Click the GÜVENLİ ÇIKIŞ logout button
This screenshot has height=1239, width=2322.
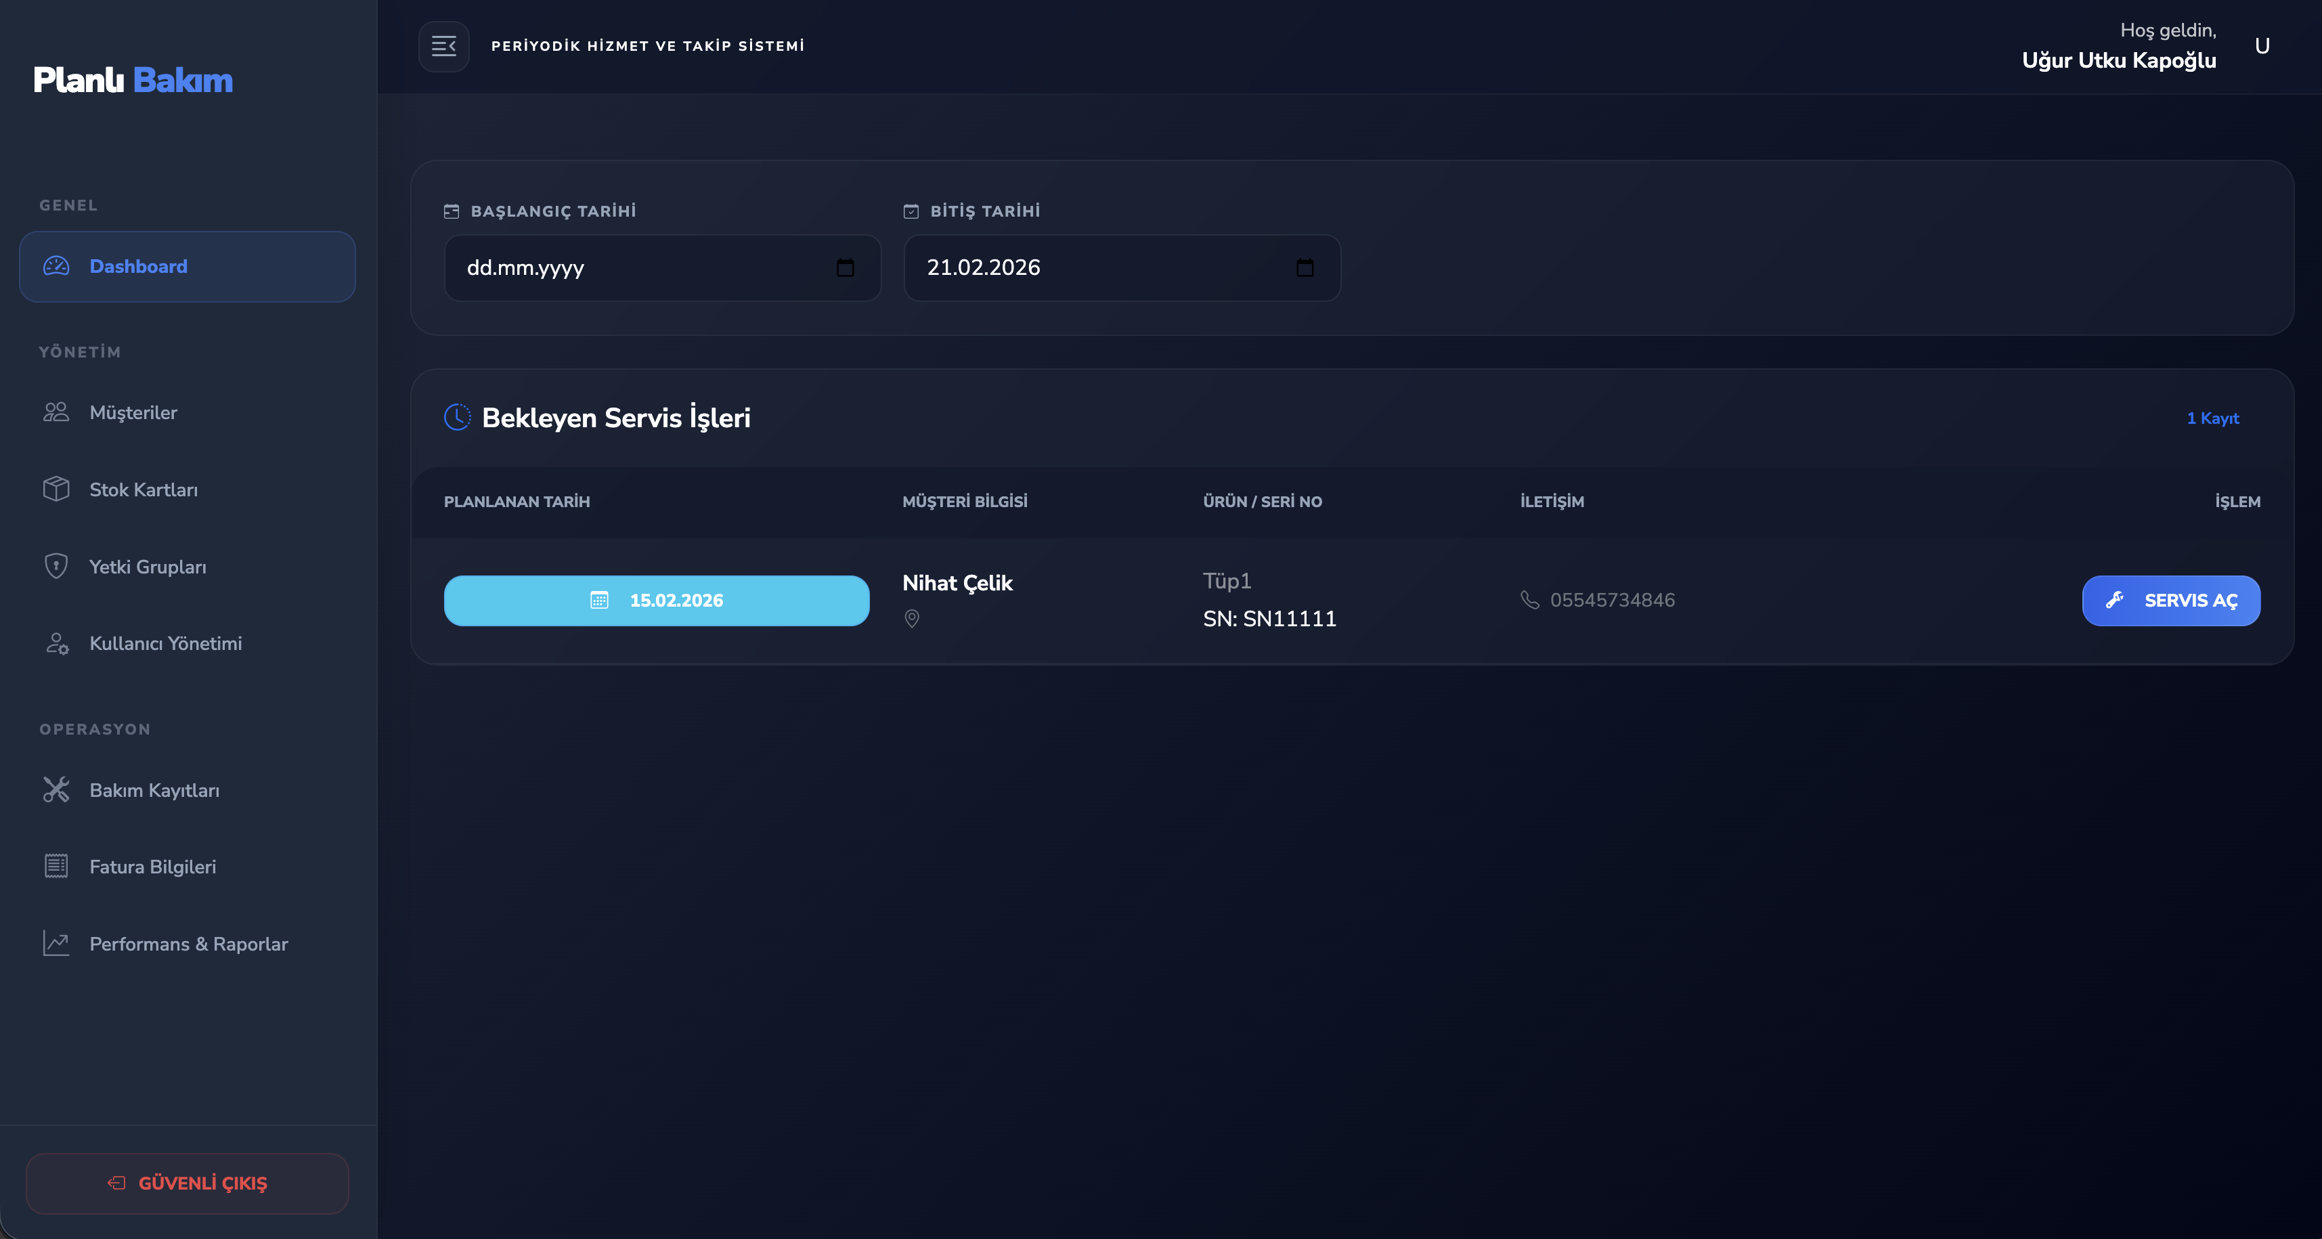(188, 1183)
